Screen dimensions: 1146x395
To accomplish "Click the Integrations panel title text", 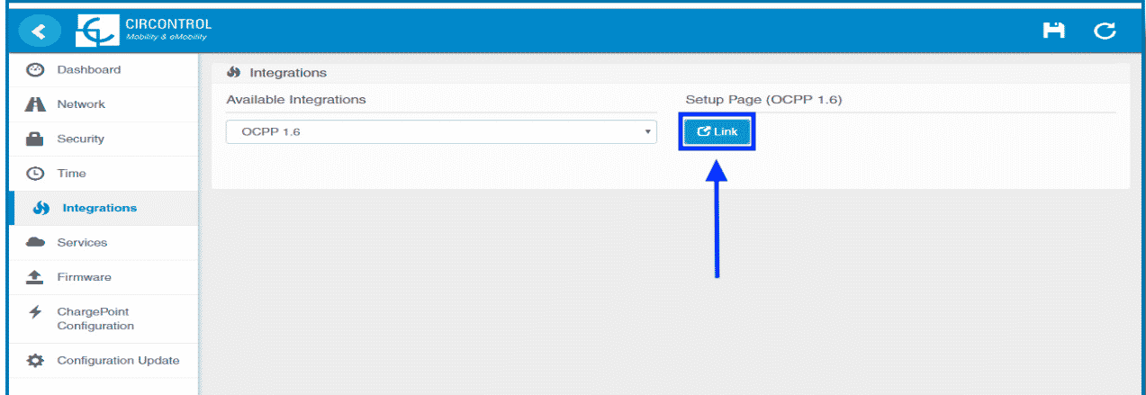I will coord(288,72).
